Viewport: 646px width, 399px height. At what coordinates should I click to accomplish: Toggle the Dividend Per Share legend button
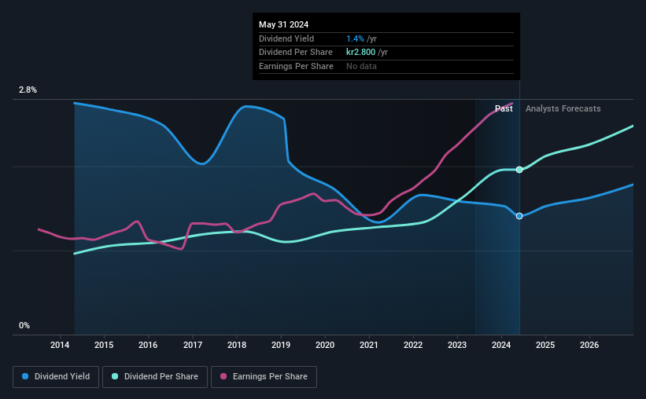(155, 376)
